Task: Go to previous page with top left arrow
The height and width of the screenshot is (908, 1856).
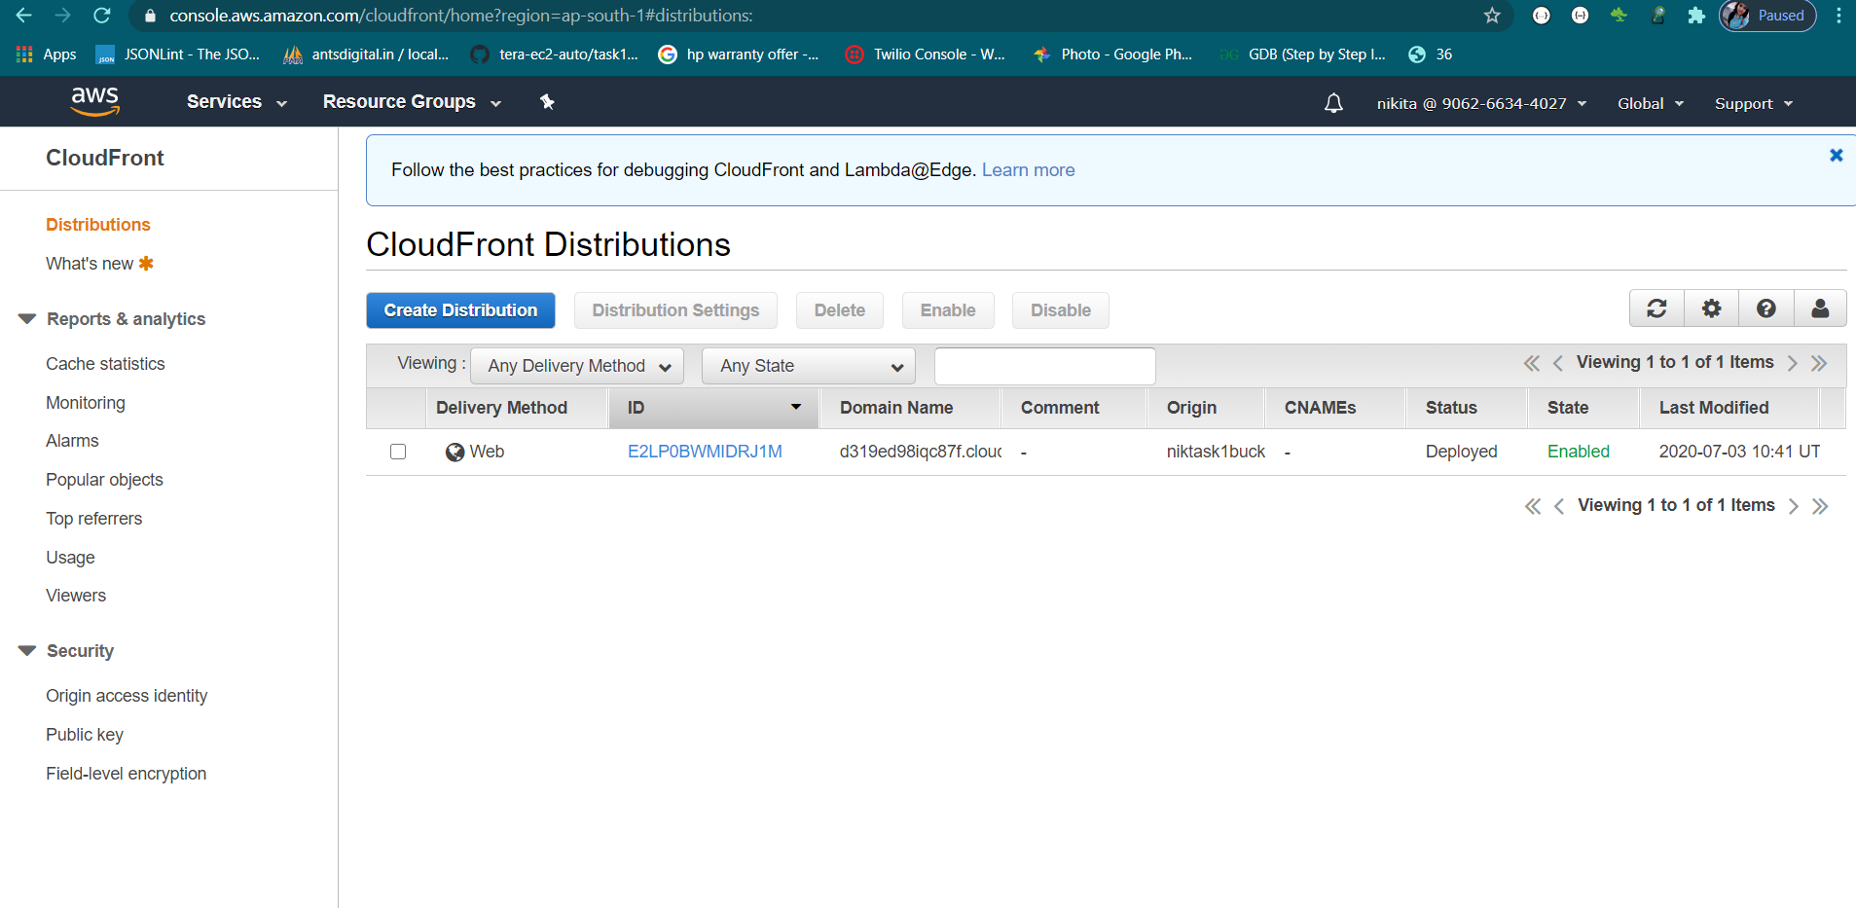Action: (x=1558, y=363)
